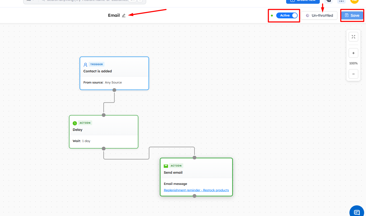Viewport: 366px width, 216px height.
Task: Click the pencil icon beside Email title
Action: 124,15
